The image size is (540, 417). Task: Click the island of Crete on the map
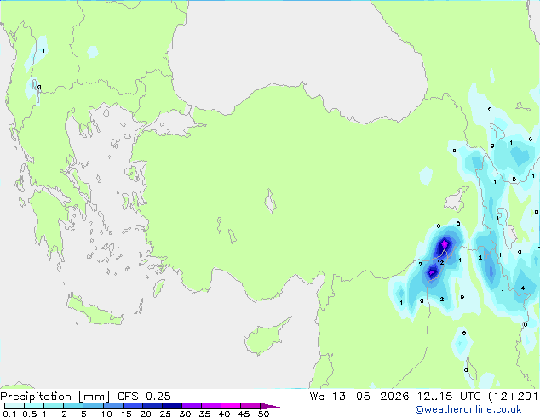coord(95,311)
